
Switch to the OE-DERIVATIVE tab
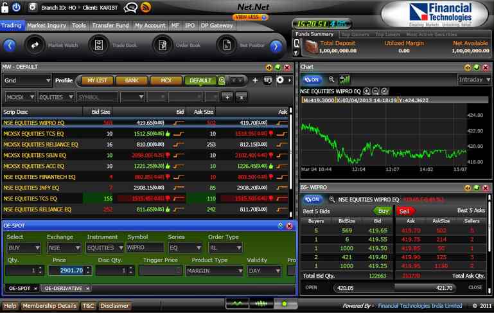63,289
